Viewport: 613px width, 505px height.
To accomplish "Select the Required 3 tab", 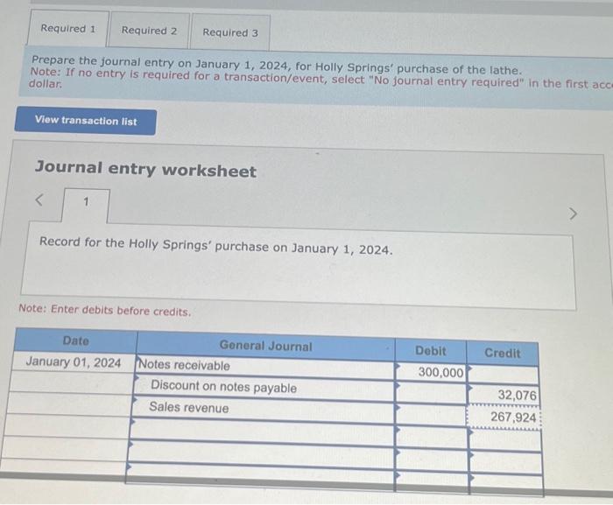I will point(230,32).
